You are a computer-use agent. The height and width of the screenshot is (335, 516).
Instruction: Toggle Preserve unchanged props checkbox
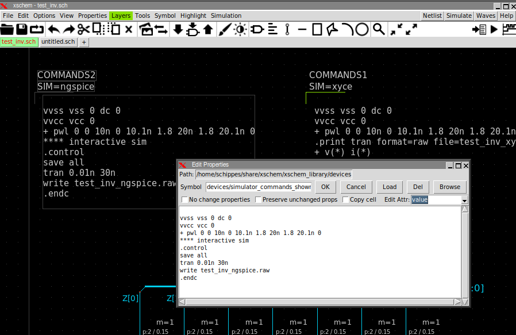coord(259,200)
